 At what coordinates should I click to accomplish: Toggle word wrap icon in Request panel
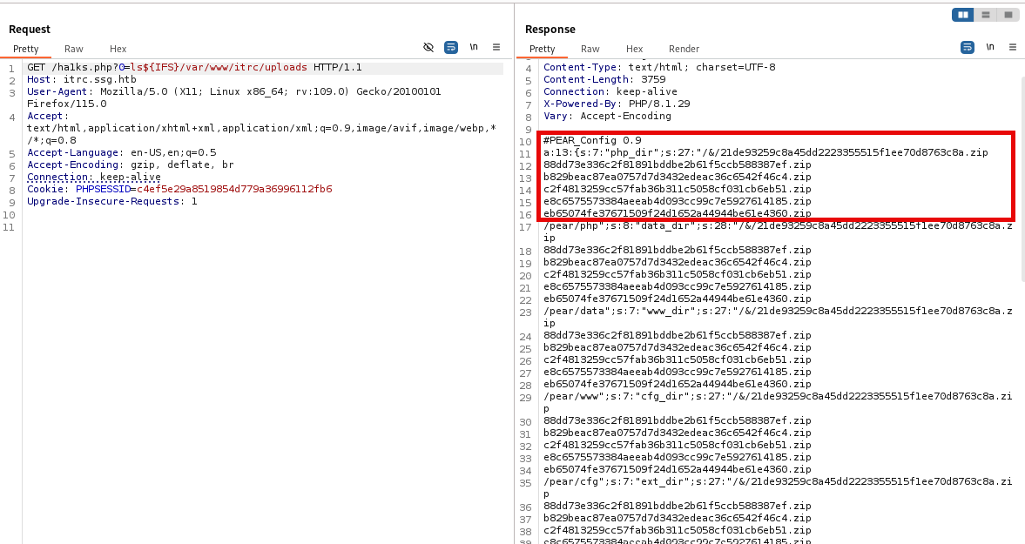[x=450, y=47]
